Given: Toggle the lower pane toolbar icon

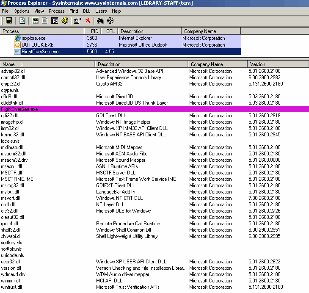Looking at the screenshot, I should [54, 21].
